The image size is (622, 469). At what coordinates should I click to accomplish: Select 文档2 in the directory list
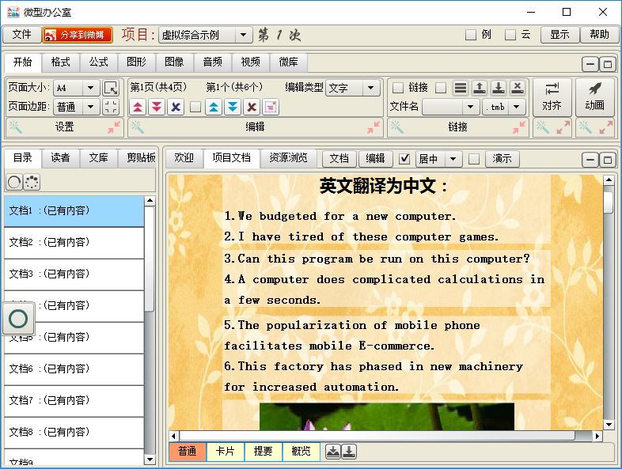tap(74, 242)
